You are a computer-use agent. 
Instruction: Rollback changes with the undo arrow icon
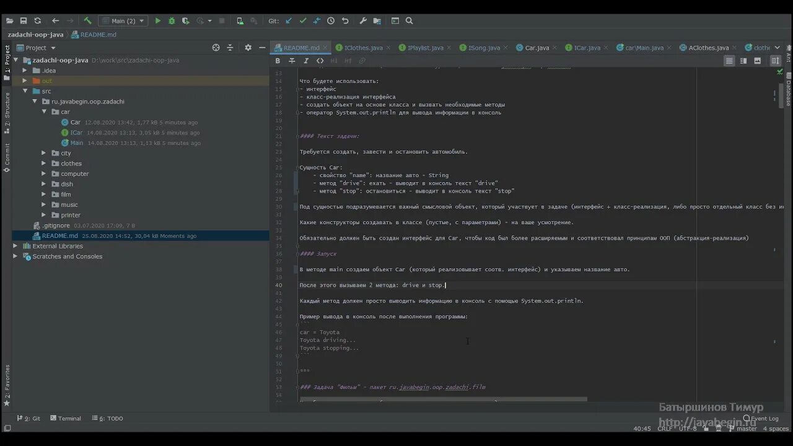[x=345, y=21]
